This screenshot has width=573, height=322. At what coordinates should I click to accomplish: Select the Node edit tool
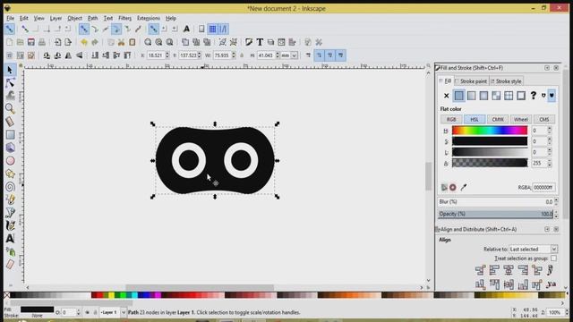tap(10, 83)
